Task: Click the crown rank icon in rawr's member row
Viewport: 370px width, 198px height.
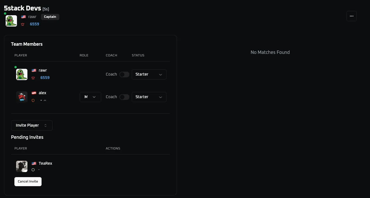Action: (33, 78)
